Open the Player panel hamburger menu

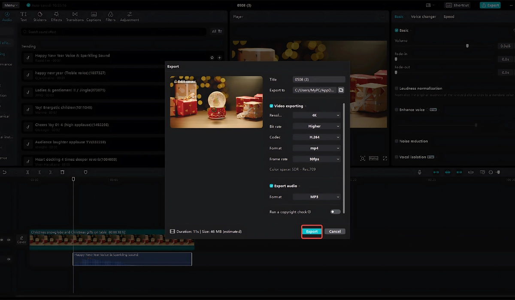383,17
